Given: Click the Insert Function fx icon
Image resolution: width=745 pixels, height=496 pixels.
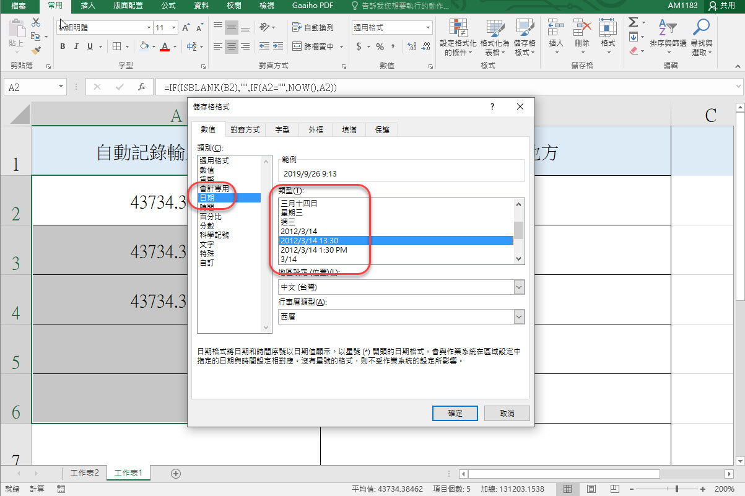Looking at the screenshot, I should coord(142,87).
